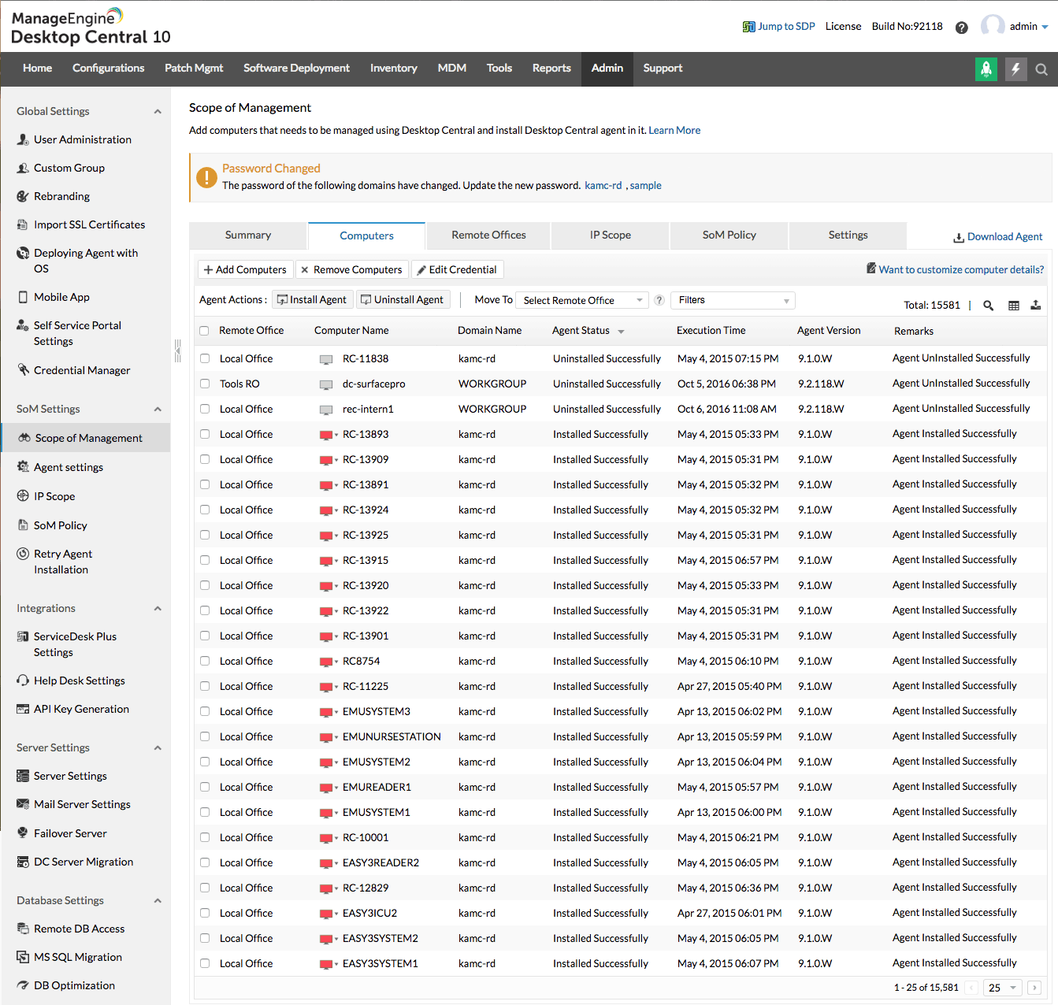Click the admin user avatar icon
This screenshot has height=1005, width=1058.
[x=993, y=26]
